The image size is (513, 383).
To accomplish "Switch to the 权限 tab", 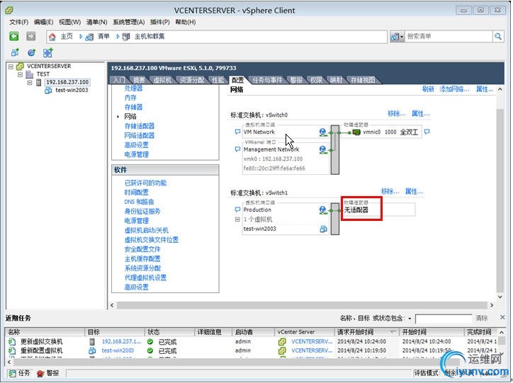I will coord(316,80).
